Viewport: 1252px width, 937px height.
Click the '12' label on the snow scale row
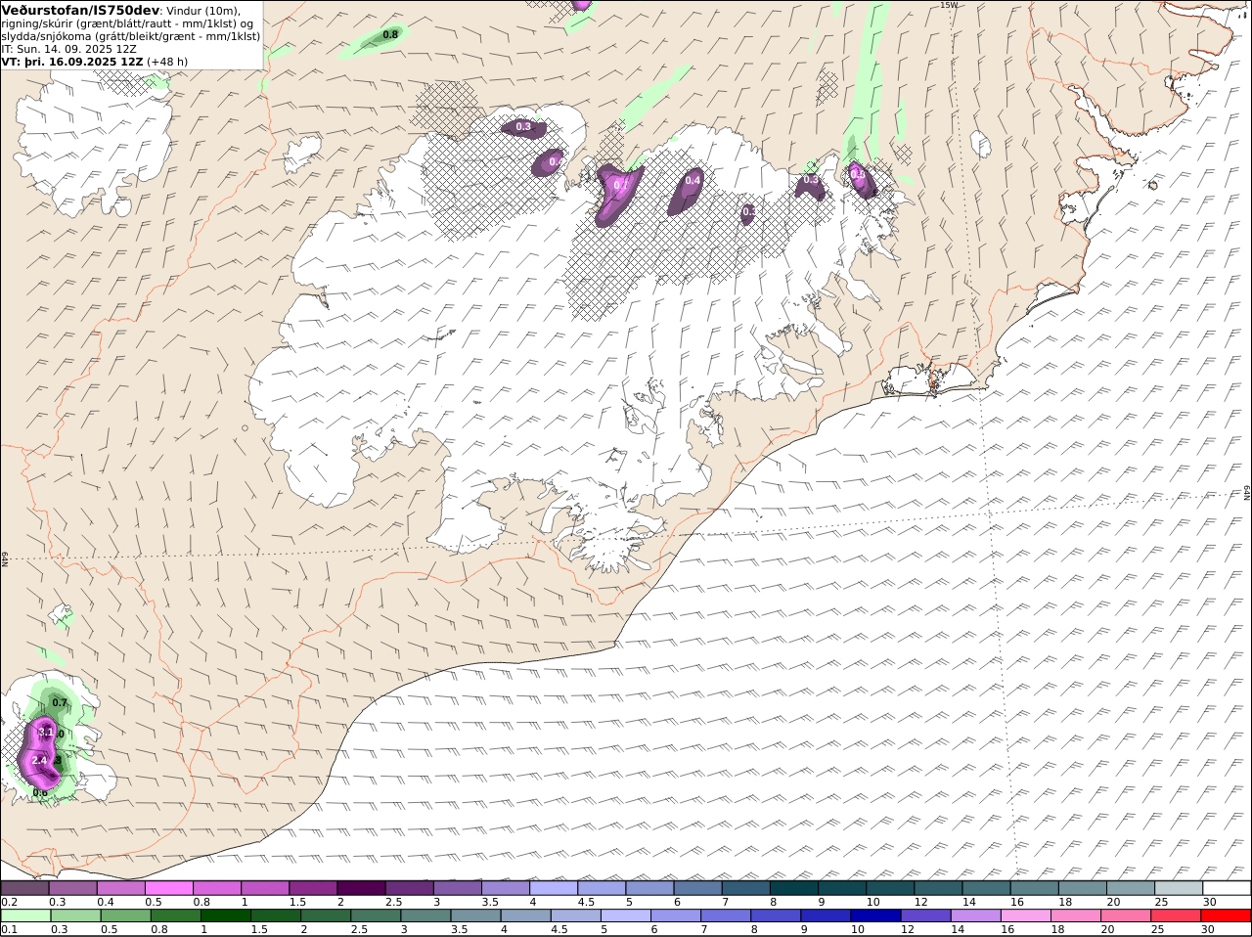(920, 902)
